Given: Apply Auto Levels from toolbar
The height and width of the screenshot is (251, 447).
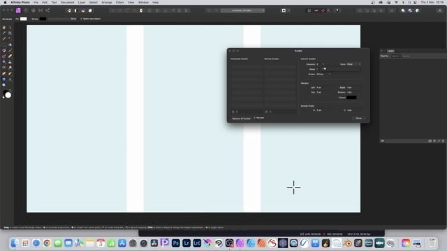Looking at the screenshot, I should click(x=69, y=10).
